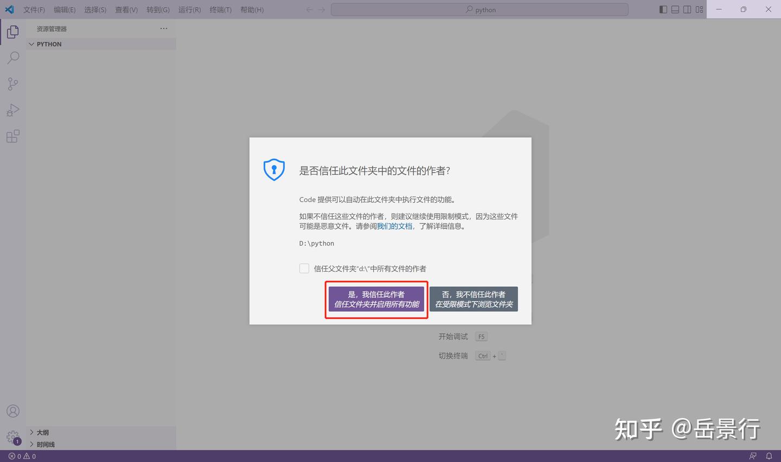This screenshot has height=462, width=781.
Task: Click 是，我信任此作者 button
Action: pyautogui.click(x=376, y=299)
